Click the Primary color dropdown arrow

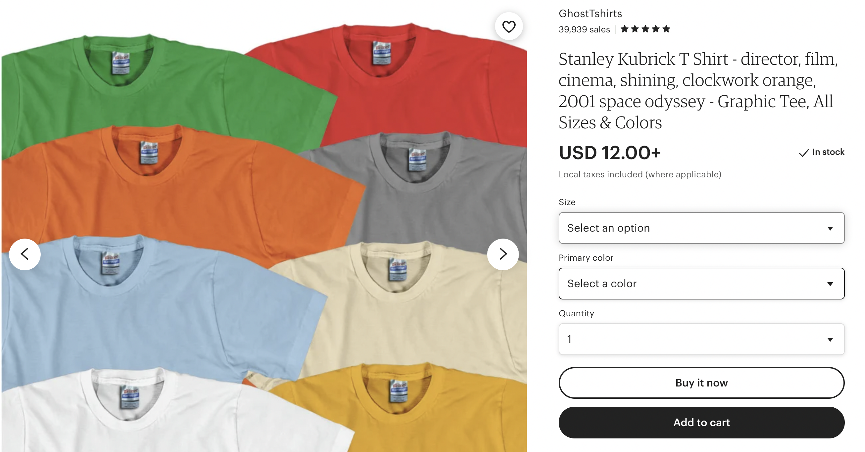(830, 284)
